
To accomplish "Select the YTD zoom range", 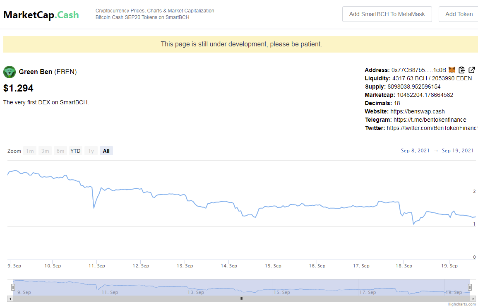I will pyautogui.click(x=75, y=151).
